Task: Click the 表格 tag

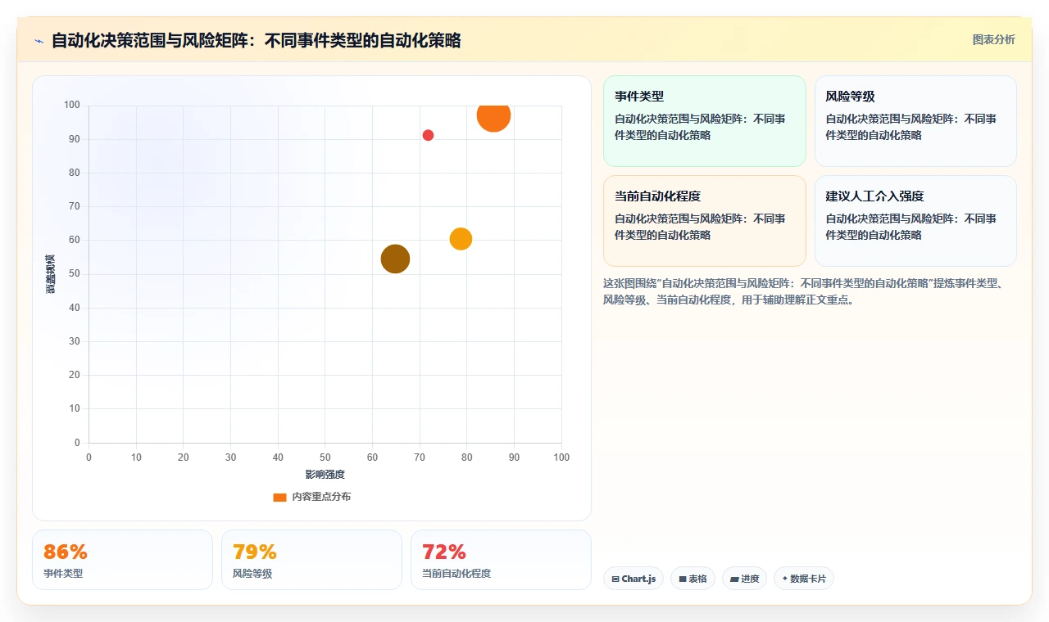Action: (x=693, y=579)
